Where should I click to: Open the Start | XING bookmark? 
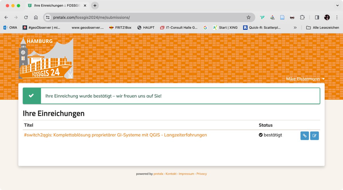[x=226, y=28]
